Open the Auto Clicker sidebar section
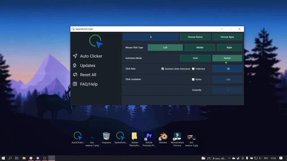287x161 pixels. (x=87, y=56)
